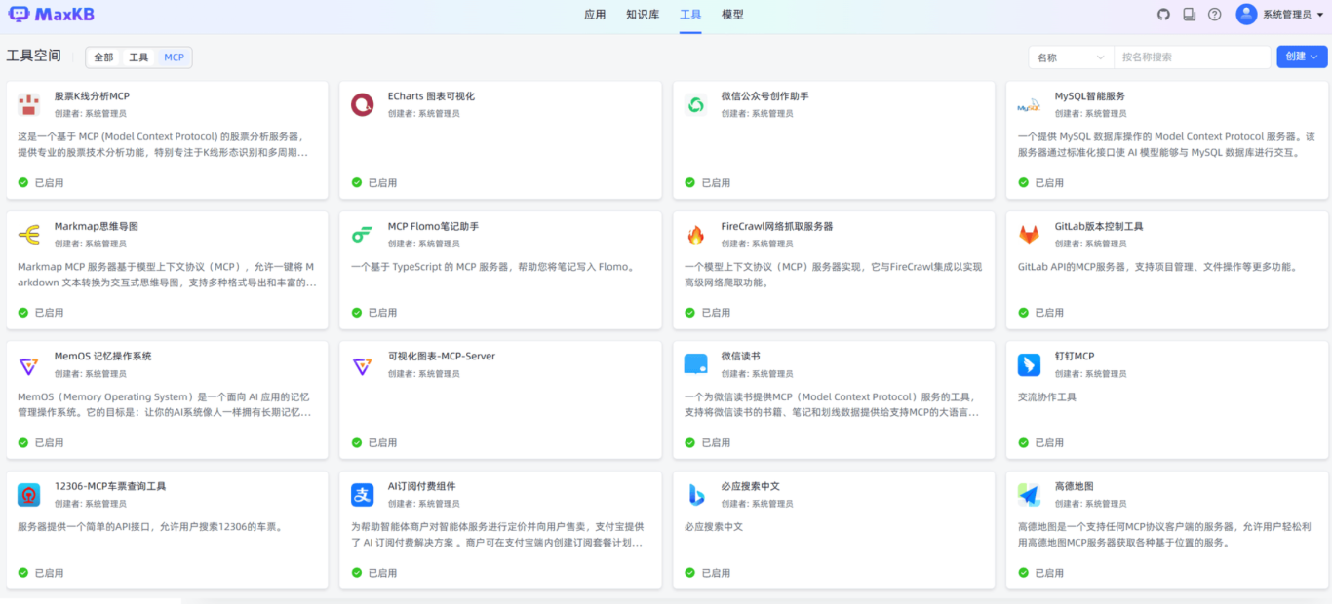Select the 工具 top navigation tab

click(x=690, y=15)
